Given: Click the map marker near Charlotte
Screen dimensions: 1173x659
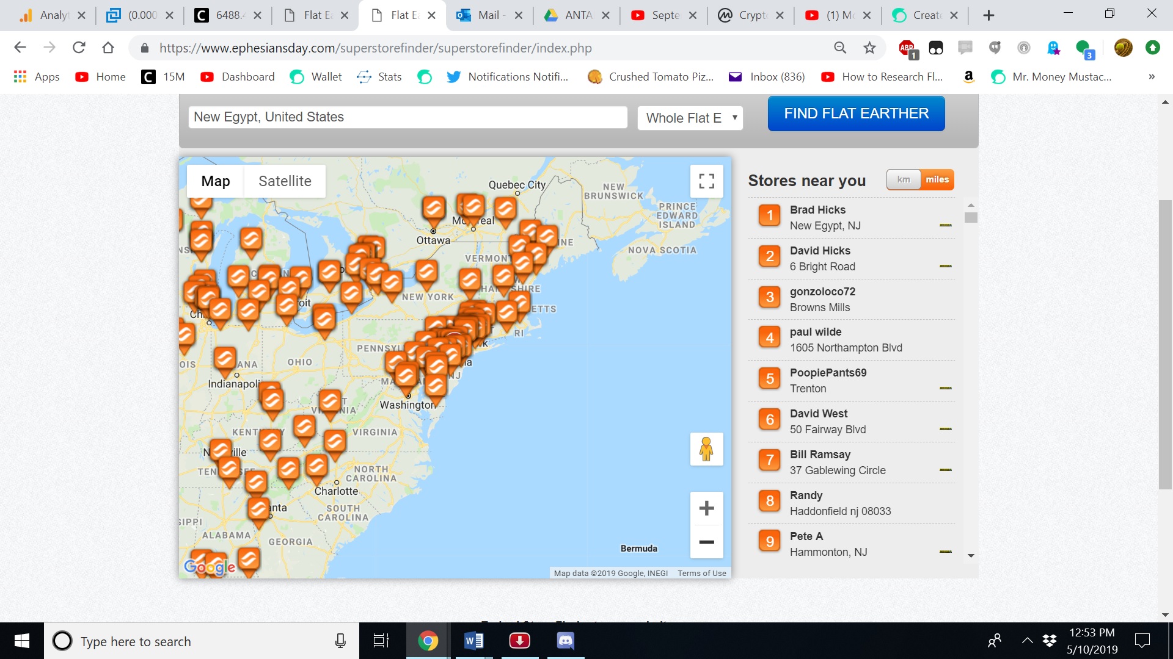Looking at the screenshot, I should (x=316, y=467).
